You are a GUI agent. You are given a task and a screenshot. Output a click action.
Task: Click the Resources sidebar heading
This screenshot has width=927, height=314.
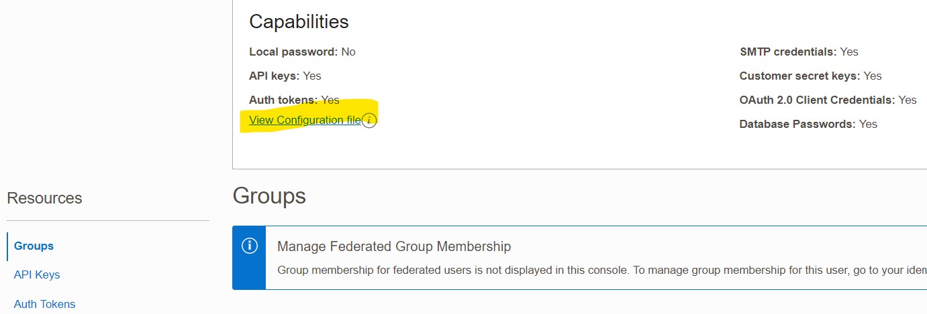(44, 198)
